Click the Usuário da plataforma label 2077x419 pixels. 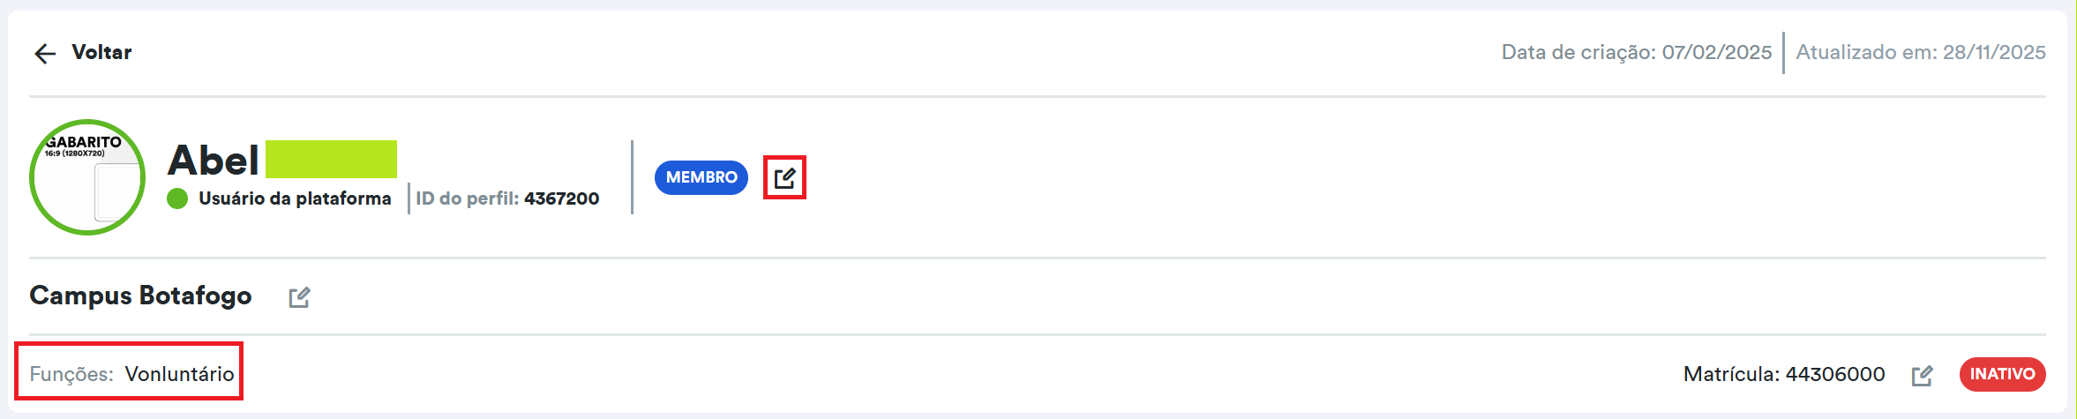pos(295,198)
